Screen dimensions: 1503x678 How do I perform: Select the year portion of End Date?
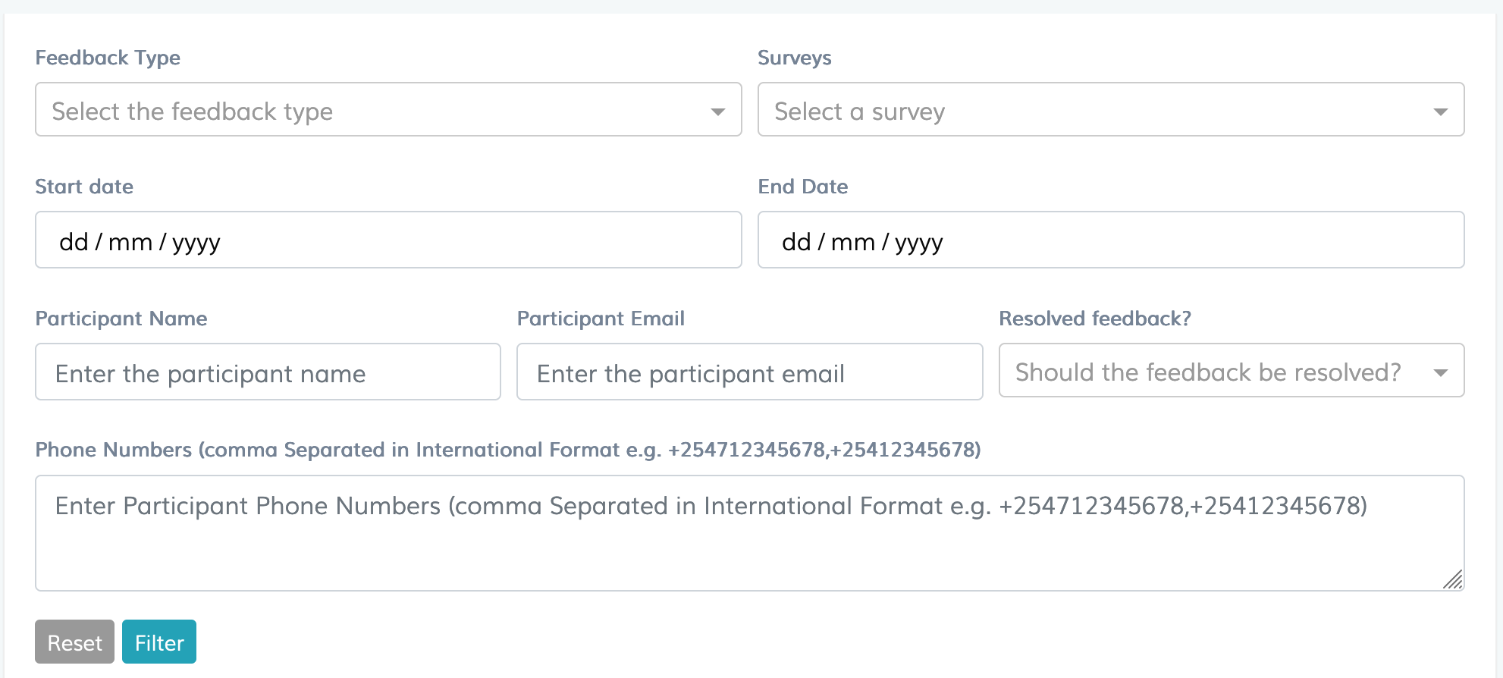click(918, 242)
